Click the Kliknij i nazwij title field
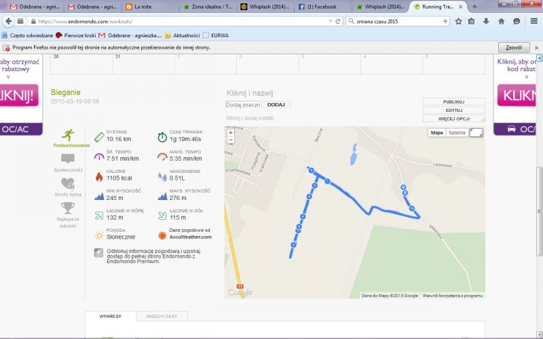543x339 pixels. 250,93
